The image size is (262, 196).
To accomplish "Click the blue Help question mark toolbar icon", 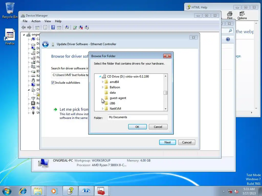I will click(x=53, y=27).
